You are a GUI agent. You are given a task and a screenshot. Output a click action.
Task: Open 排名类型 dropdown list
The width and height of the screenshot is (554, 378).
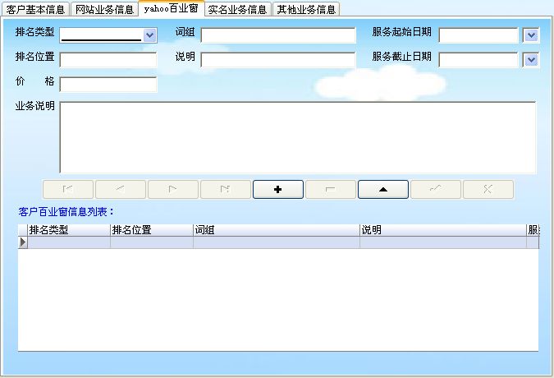pos(150,35)
